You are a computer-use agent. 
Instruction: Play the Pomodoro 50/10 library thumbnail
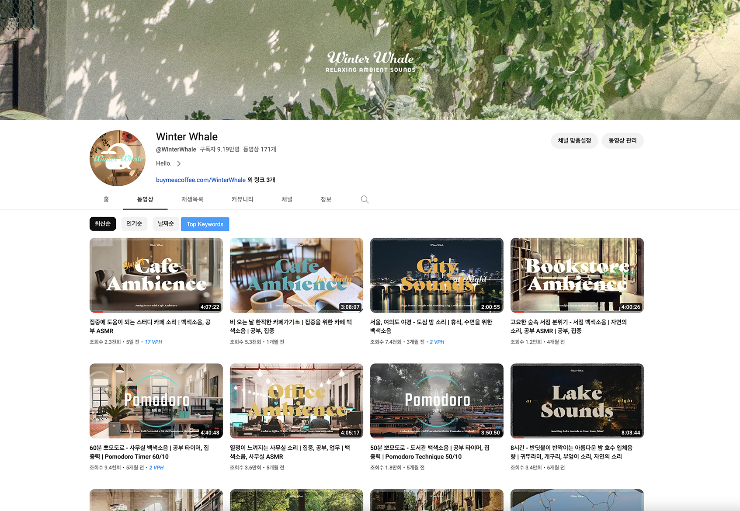[437, 401]
